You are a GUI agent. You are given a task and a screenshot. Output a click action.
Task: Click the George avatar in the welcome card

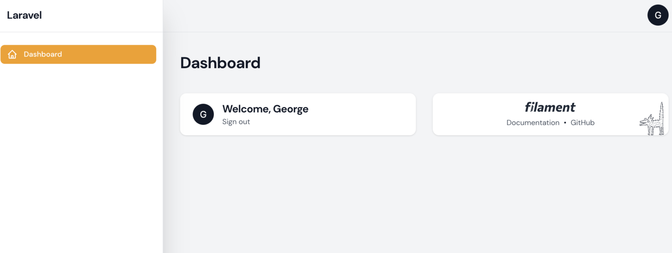tap(203, 114)
